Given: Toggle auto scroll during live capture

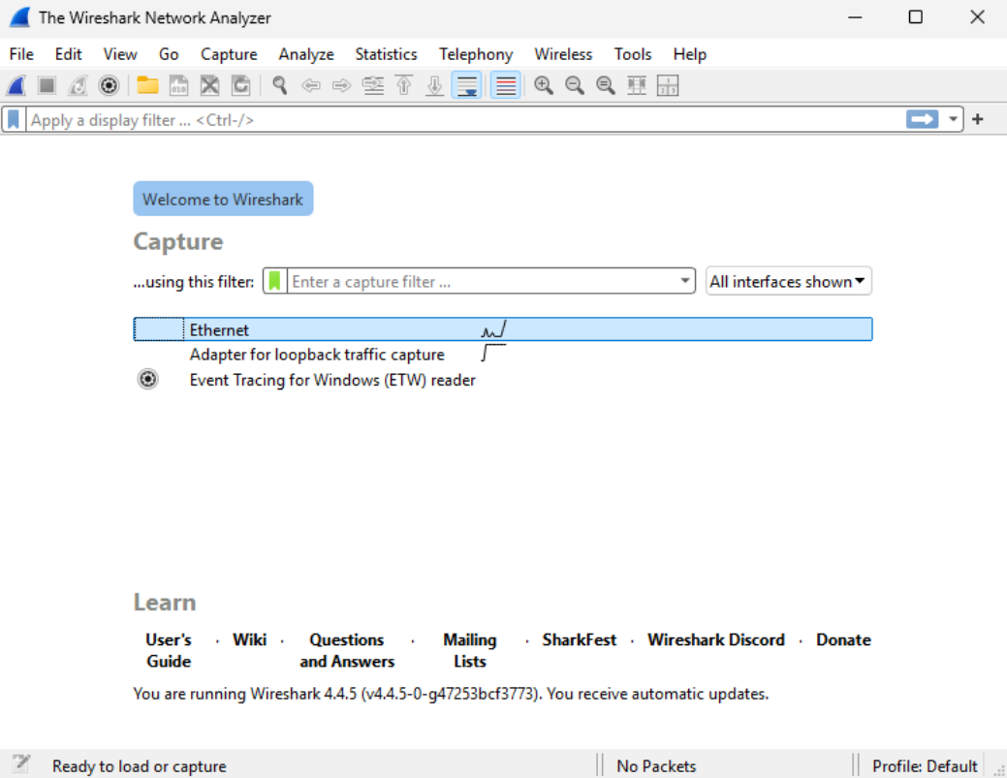Looking at the screenshot, I should coord(467,85).
